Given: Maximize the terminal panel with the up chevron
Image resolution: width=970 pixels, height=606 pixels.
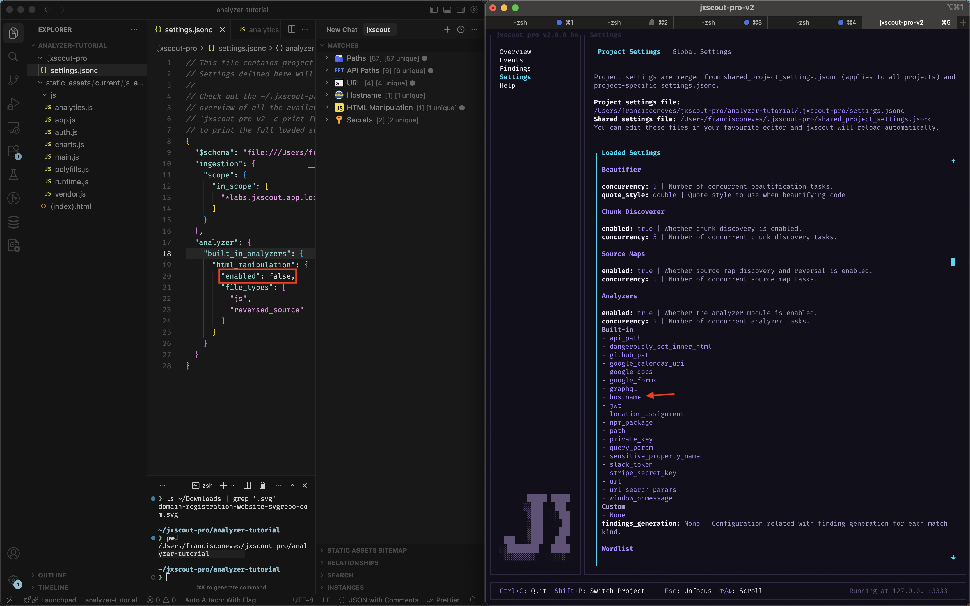Looking at the screenshot, I should pos(293,485).
